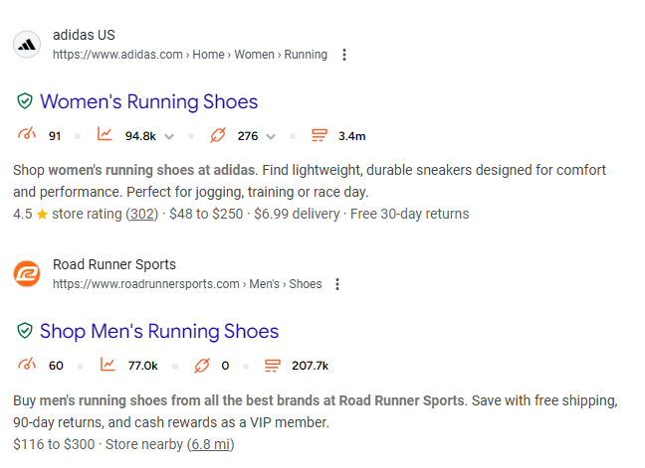Click the 276 backlinks value
The image size is (645, 468).
pos(248,136)
